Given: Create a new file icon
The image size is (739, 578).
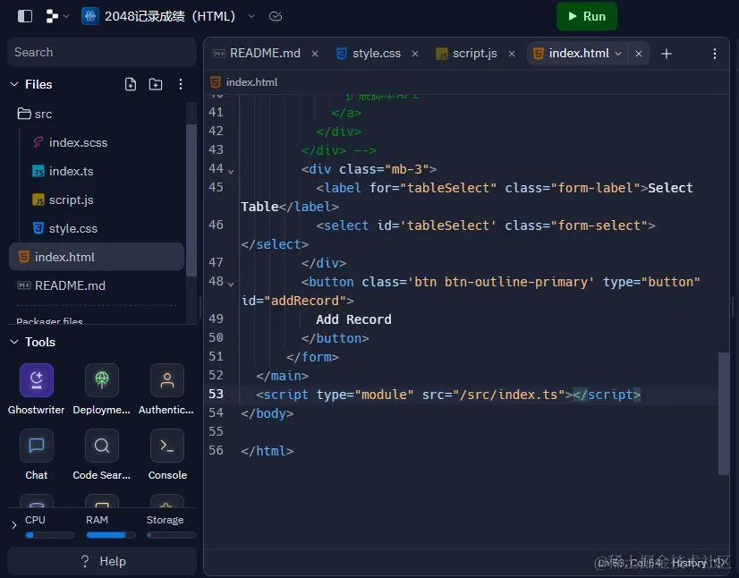Looking at the screenshot, I should 131,84.
